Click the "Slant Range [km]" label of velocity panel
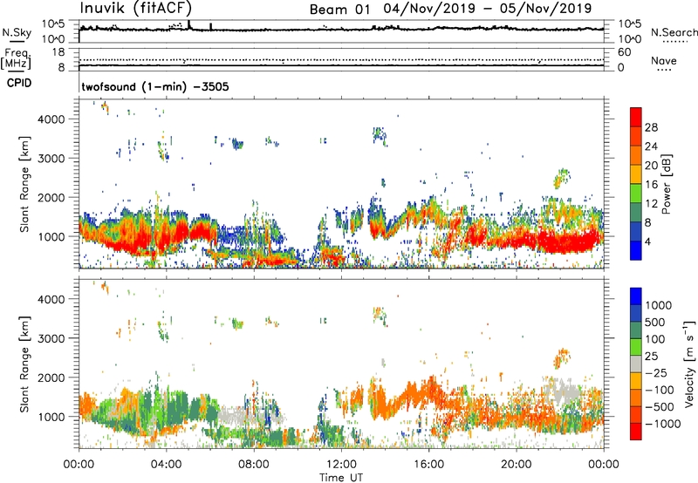Screen dimensions: 698x483 [x=24, y=364]
